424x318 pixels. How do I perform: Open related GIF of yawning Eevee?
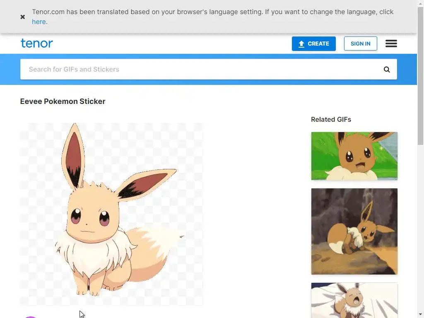(354, 301)
